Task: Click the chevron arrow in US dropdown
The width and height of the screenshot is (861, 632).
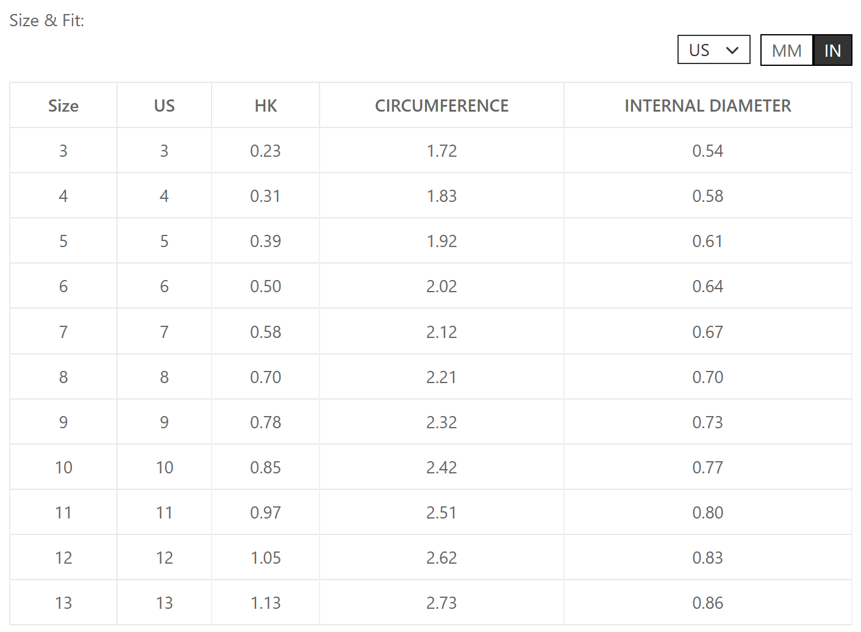Action: pos(732,50)
